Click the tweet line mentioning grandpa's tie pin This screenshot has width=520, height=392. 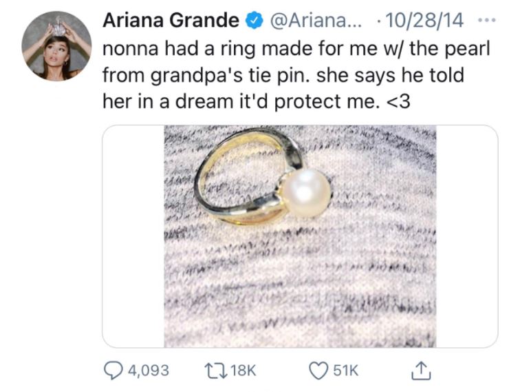pyautogui.click(x=283, y=75)
